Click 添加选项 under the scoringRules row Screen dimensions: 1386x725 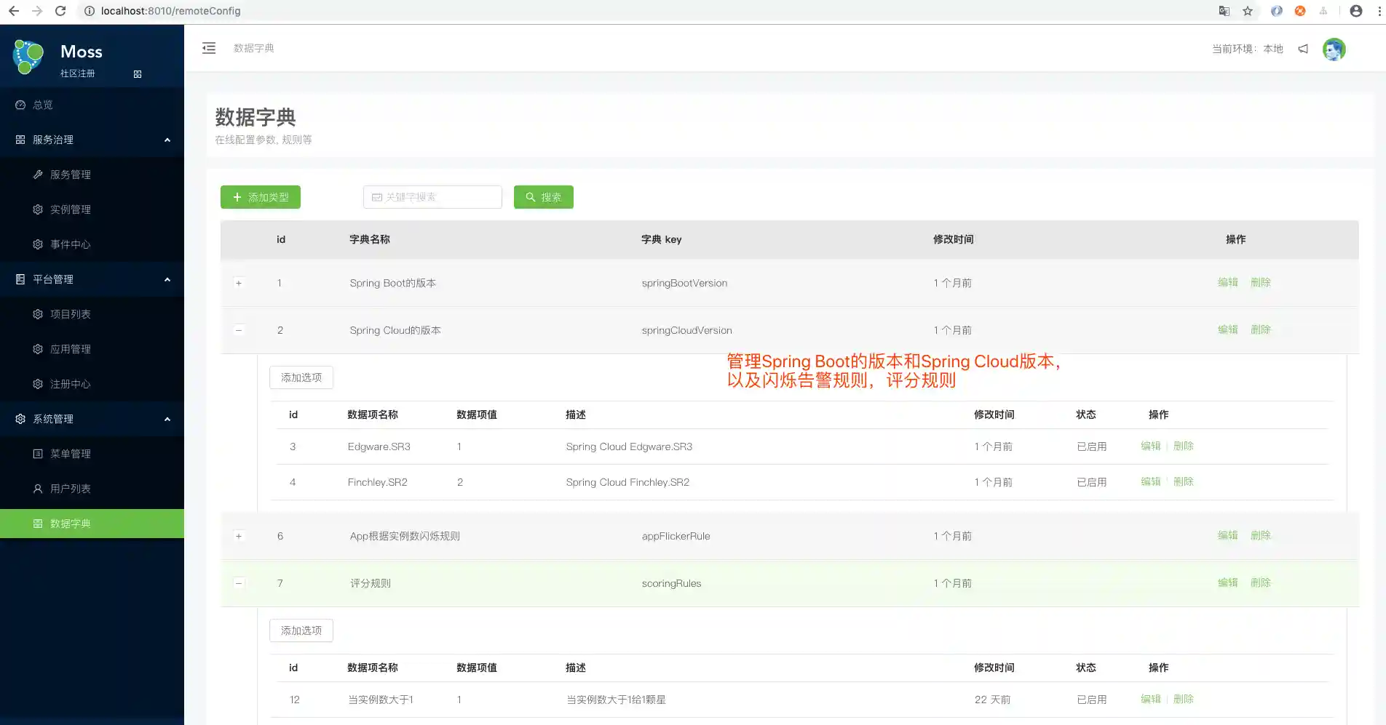click(x=301, y=630)
